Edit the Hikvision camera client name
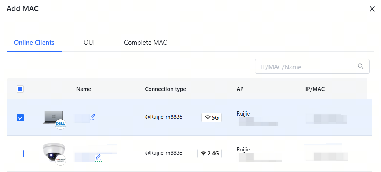The width and height of the screenshot is (381, 172). click(98, 157)
